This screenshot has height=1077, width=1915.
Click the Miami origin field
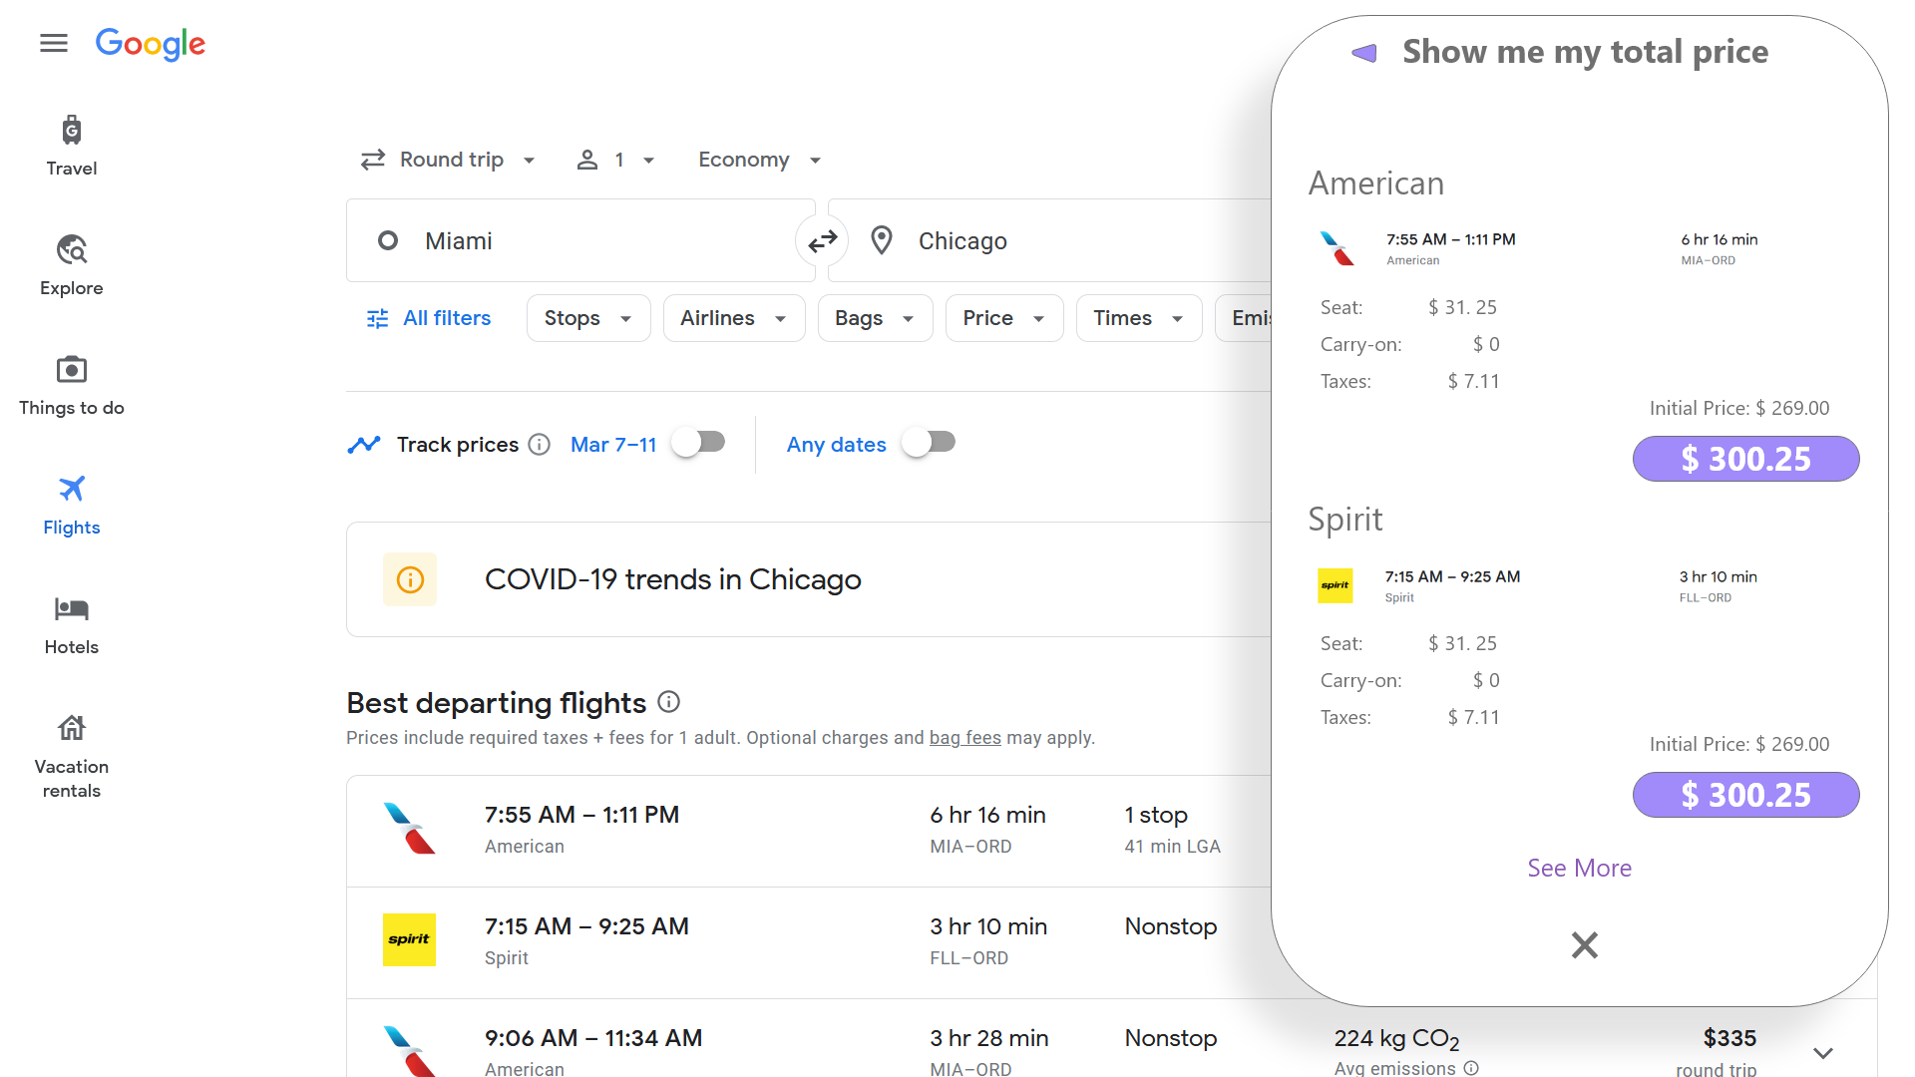[x=578, y=241]
